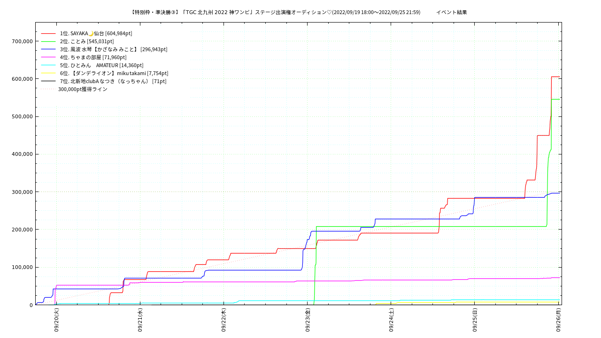Select legend entry 1位. SAYAKA 仙台
Image resolution: width=601 pixels, height=338 pixels.
tap(96, 33)
